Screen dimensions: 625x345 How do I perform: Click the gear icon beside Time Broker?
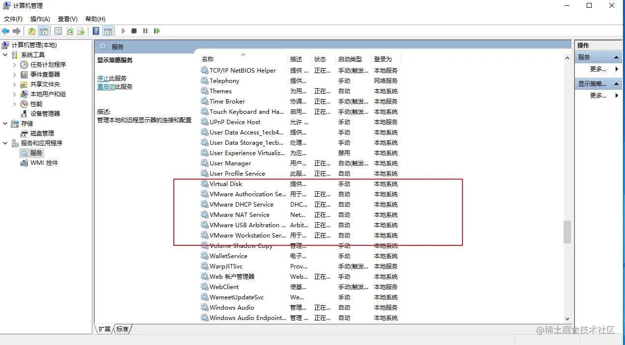point(205,102)
